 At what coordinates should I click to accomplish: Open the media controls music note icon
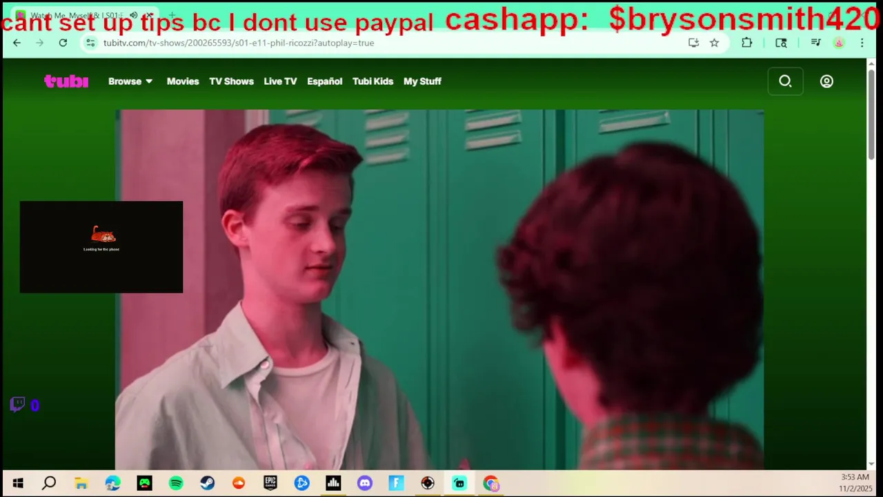tap(815, 43)
